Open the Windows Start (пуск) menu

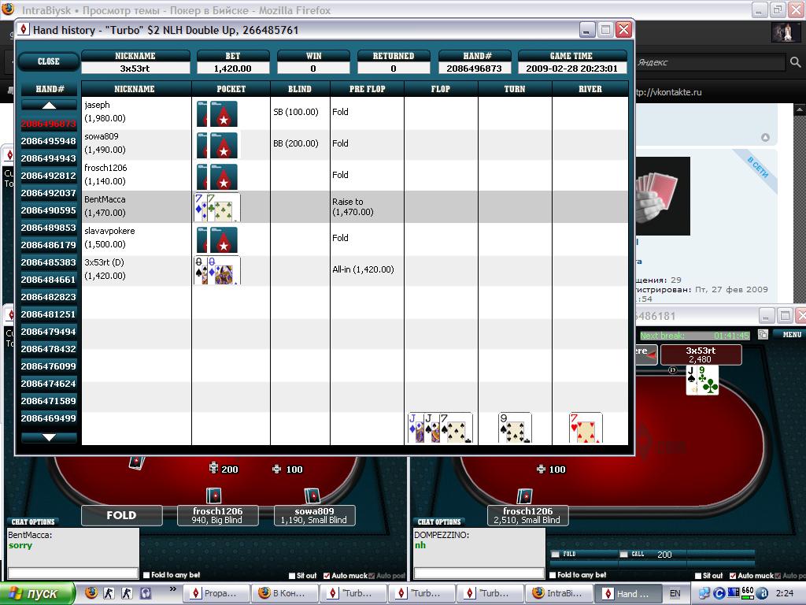point(38,593)
